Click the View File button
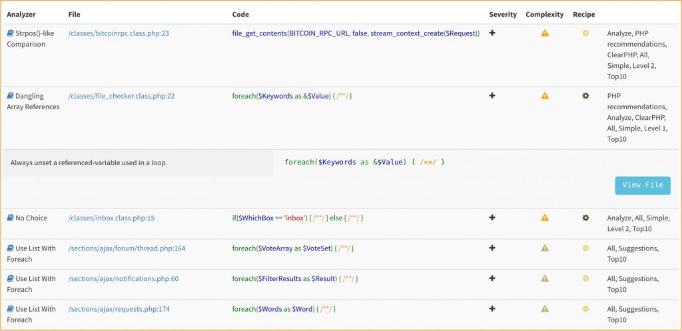Image resolution: width=682 pixels, height=331 pixels. (x=643, y=185)
